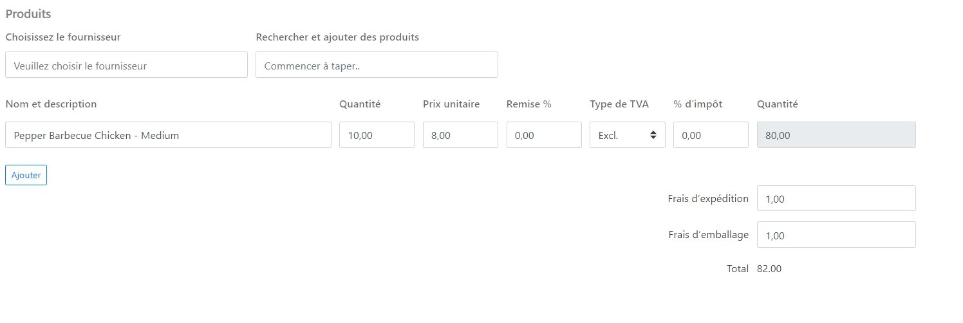
Task: Click the % d'impôt tax input
Action: [x=711, y=135]
